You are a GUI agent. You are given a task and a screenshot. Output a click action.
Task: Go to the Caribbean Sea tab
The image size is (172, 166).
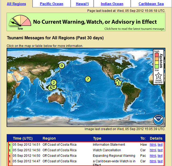coord(151,4)
